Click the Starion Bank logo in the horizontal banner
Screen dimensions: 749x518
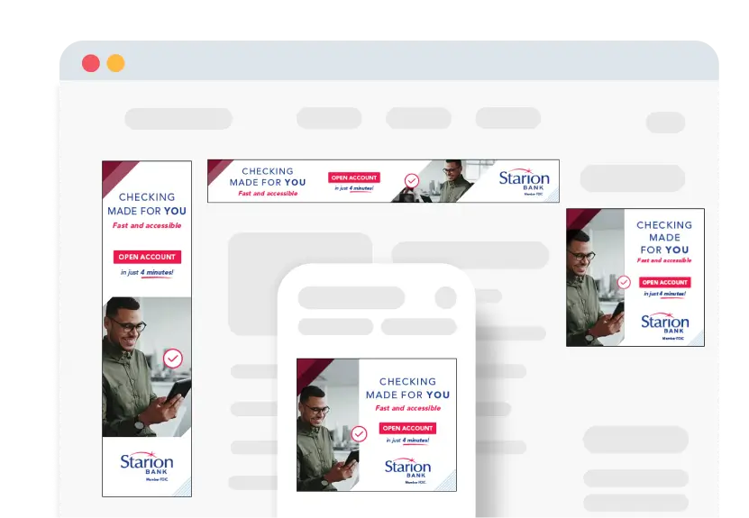525,182
